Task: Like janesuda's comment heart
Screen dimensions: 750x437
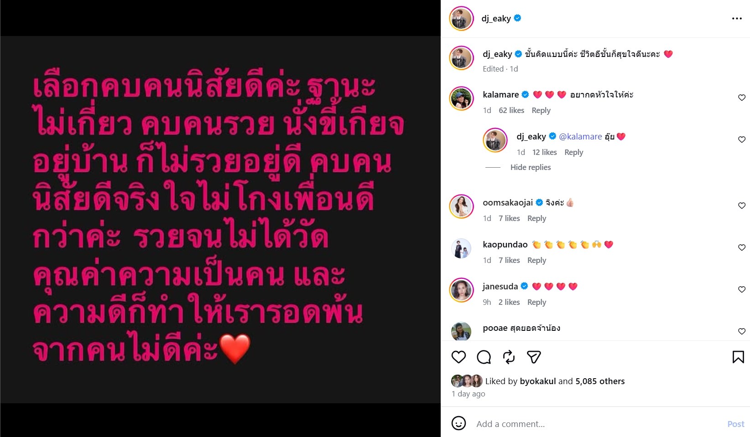Action: click(x=742, y=289)
